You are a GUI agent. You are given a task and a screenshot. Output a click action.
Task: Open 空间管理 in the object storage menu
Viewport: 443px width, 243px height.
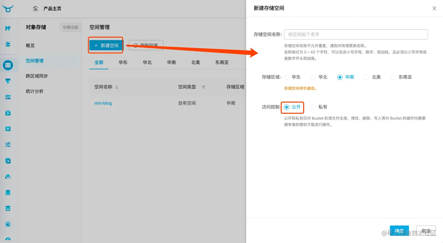click(x=35, y=61)
